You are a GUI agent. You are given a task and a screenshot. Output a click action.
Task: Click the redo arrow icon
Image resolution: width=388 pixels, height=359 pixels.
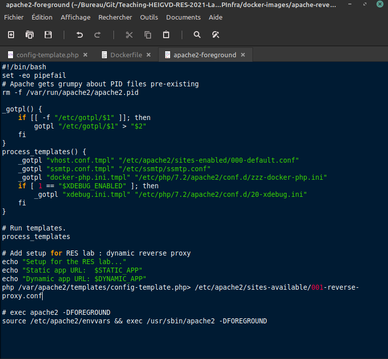tap(97, 35)
